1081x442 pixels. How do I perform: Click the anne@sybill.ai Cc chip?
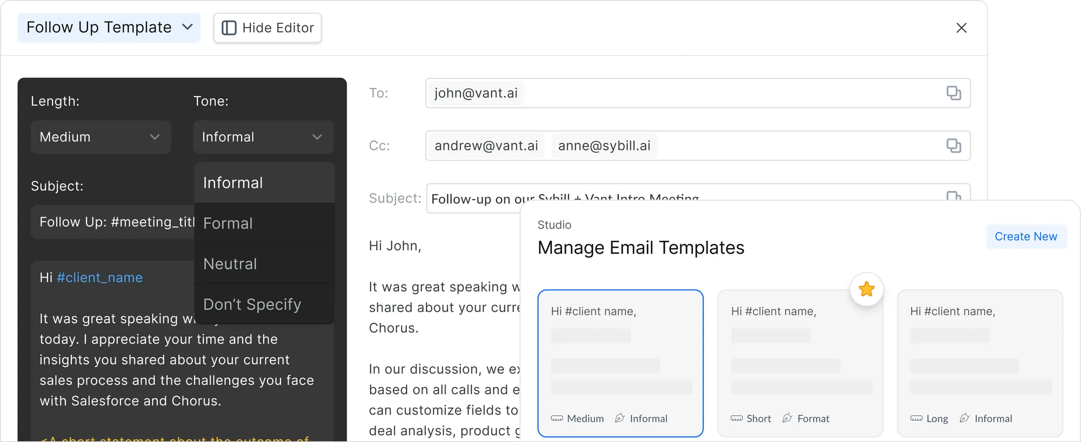(604, 146)
